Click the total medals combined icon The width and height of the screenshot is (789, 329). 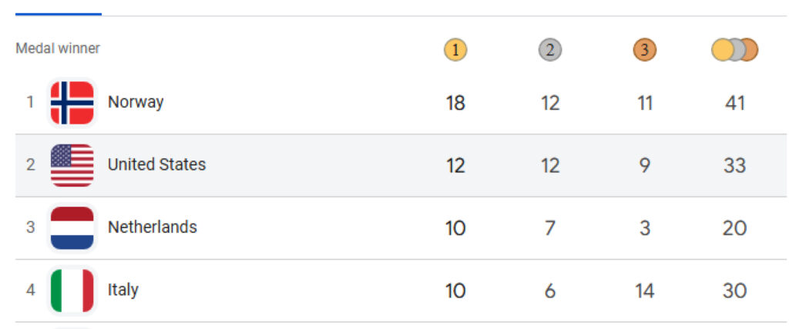734,51
